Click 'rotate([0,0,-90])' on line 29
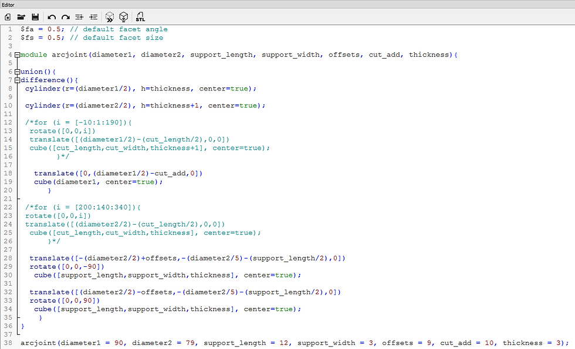The width and height of the screenshot is (575, 349). point(67,267)
